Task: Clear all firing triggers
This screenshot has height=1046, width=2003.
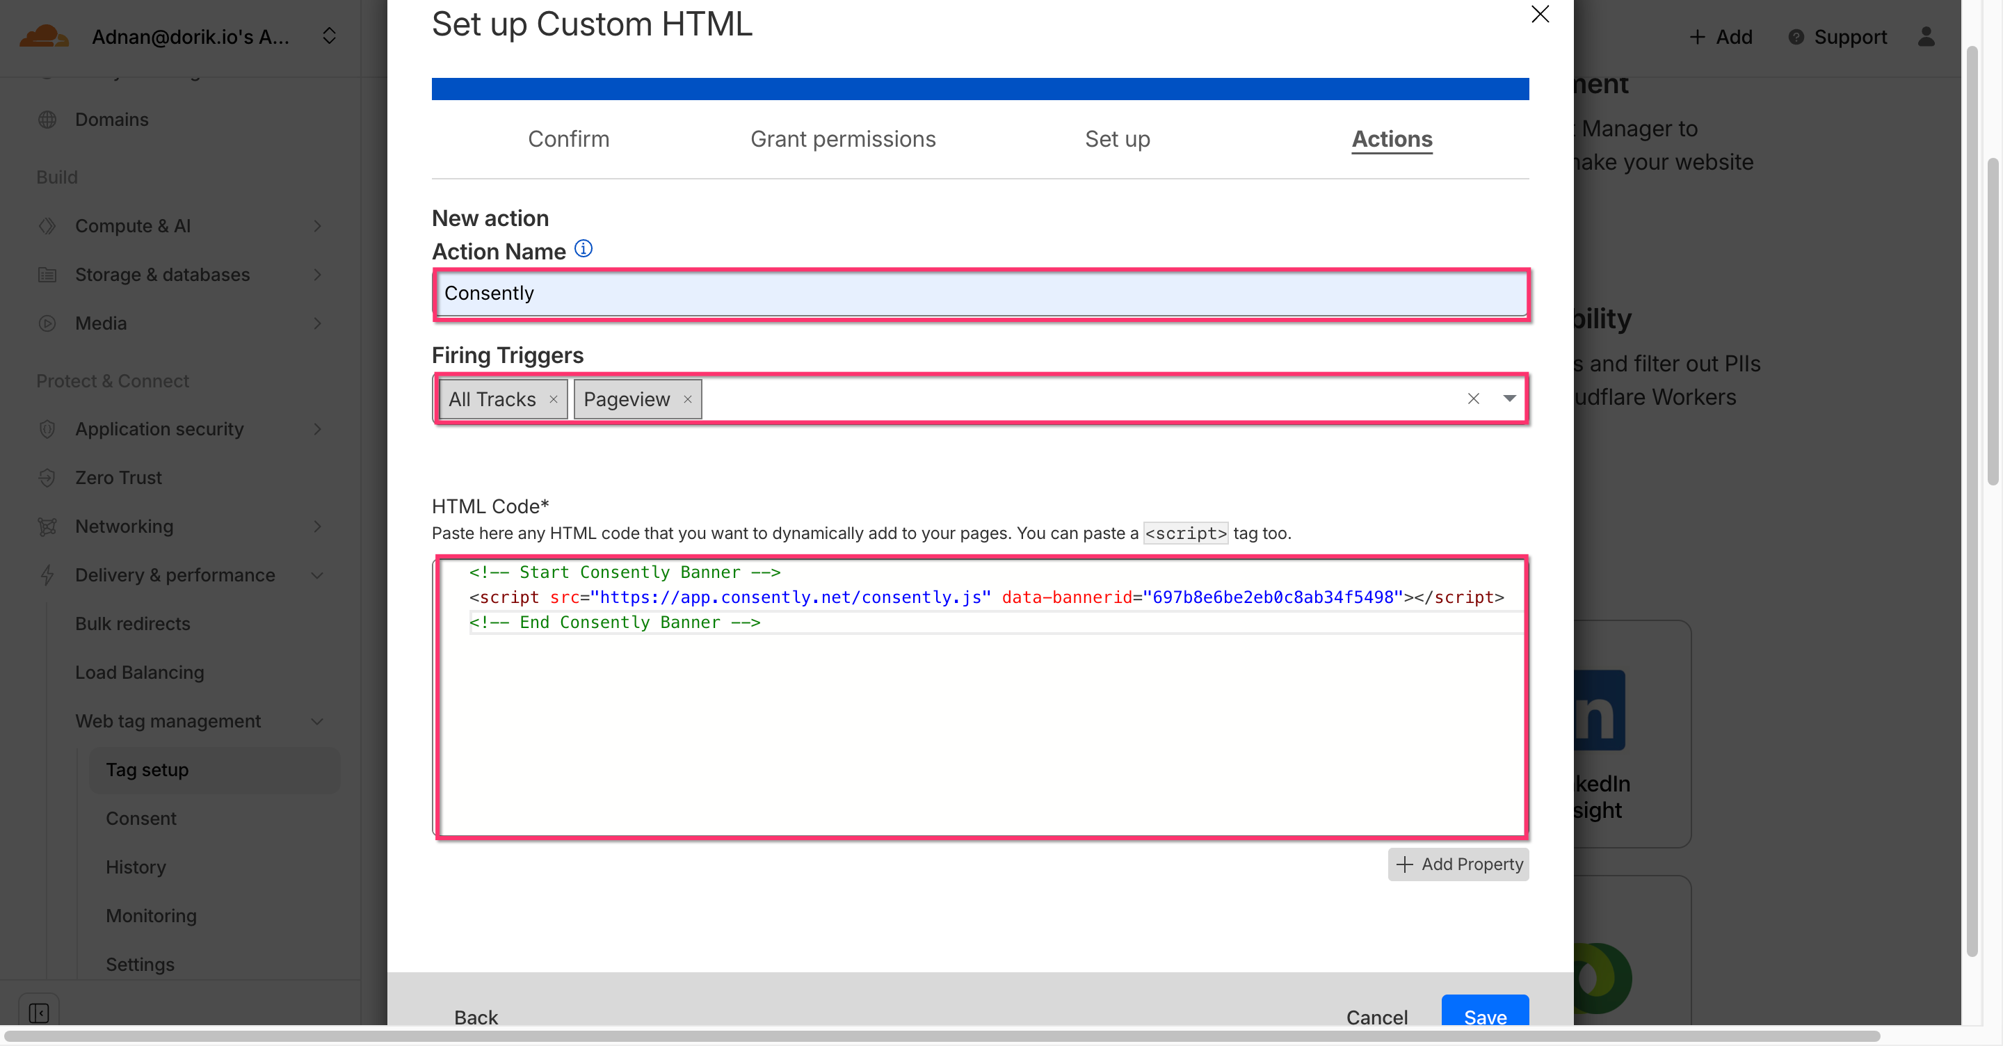Action: click(x=1473, y=399)
